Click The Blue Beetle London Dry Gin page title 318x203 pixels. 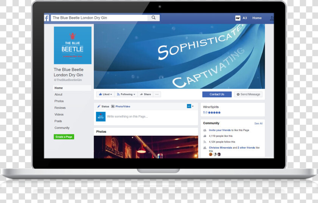coord(69,72)
